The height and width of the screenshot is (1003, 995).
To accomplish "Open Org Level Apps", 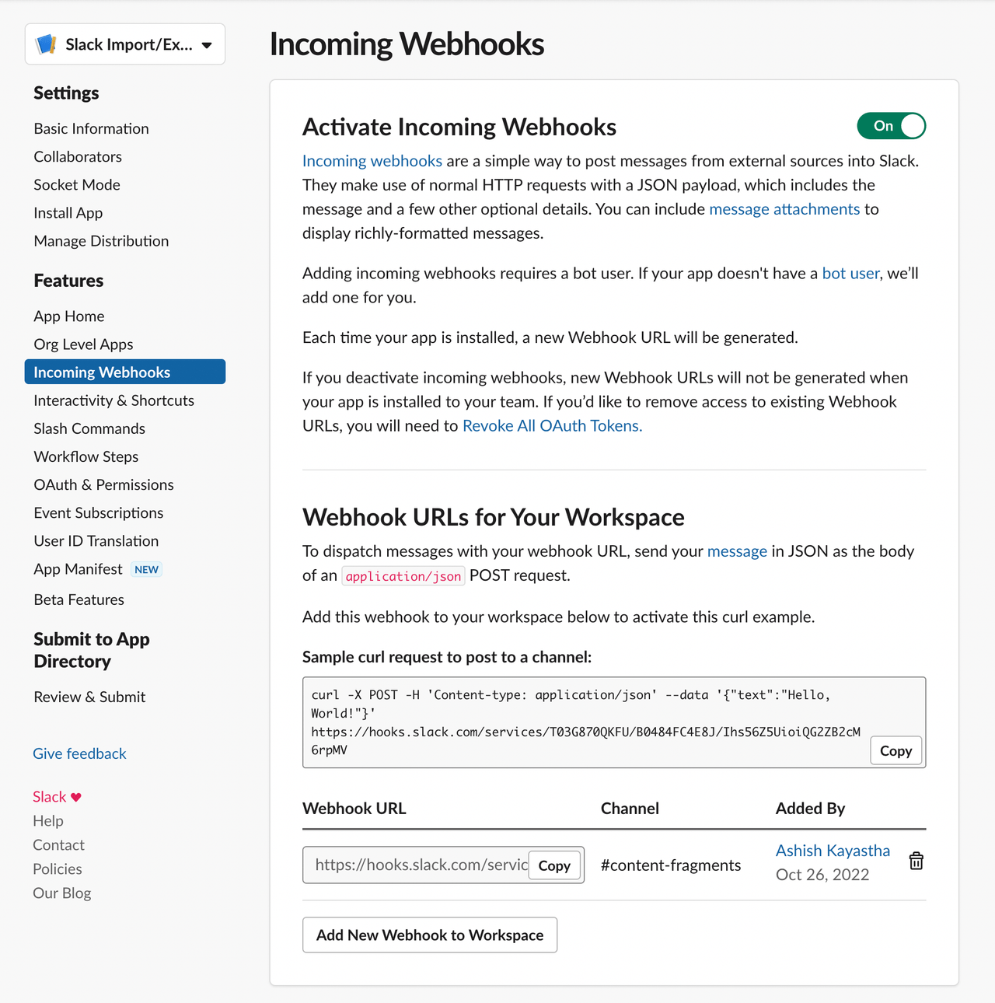I will click(x=83, y=344).
